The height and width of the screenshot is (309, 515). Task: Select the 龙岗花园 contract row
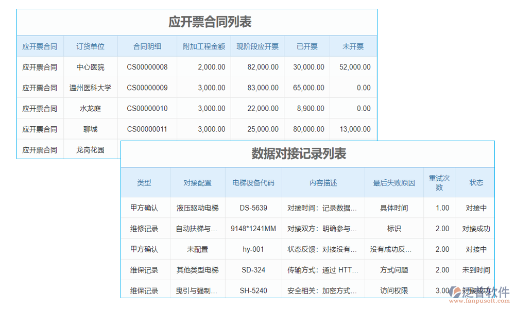[x=90, y=149]
